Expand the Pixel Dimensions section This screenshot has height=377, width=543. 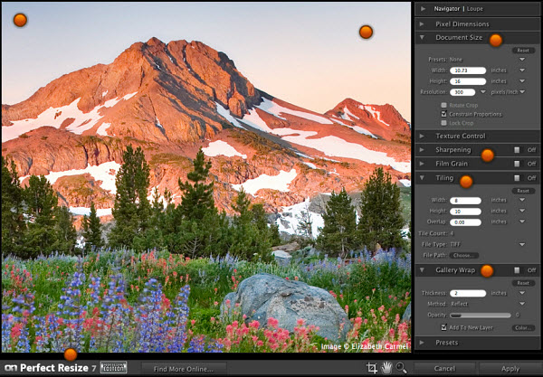[463, 24]
